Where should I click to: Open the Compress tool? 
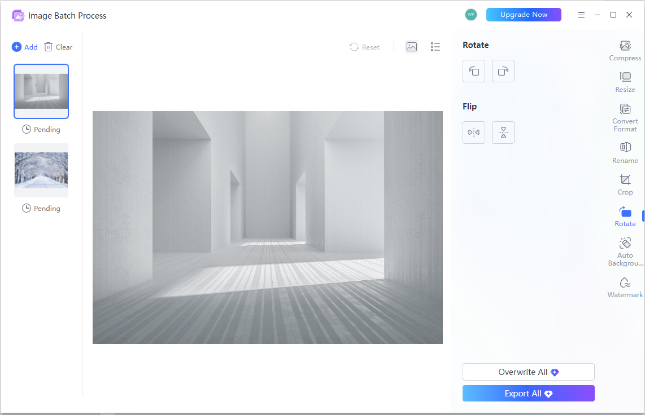click(625, 51)
